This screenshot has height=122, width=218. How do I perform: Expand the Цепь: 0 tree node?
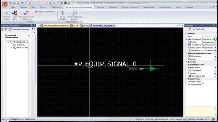(x=11, y=47)
